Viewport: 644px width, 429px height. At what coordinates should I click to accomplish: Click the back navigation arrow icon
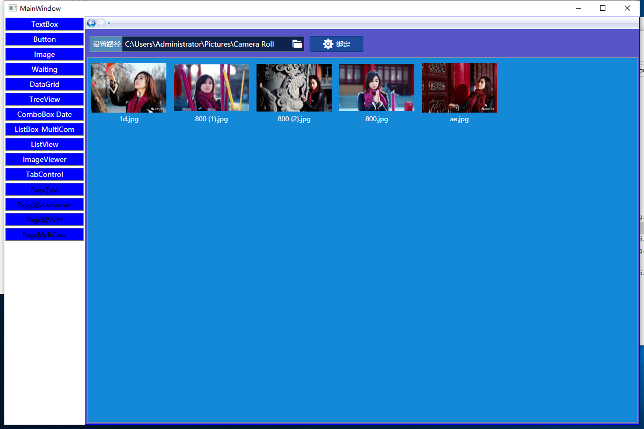(91, 23)
